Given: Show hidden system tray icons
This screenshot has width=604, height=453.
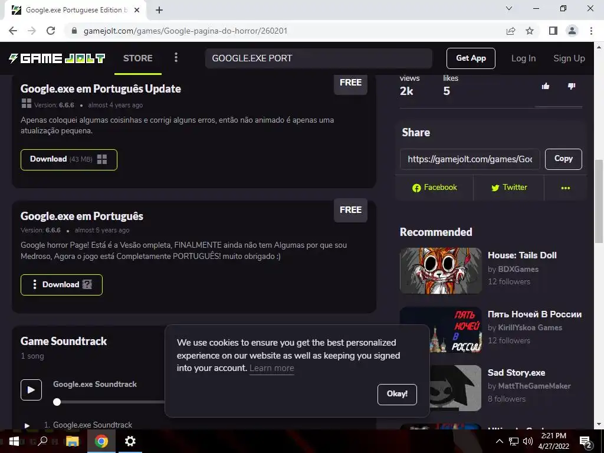Looking at the screenshot, I should pos(499,441).
